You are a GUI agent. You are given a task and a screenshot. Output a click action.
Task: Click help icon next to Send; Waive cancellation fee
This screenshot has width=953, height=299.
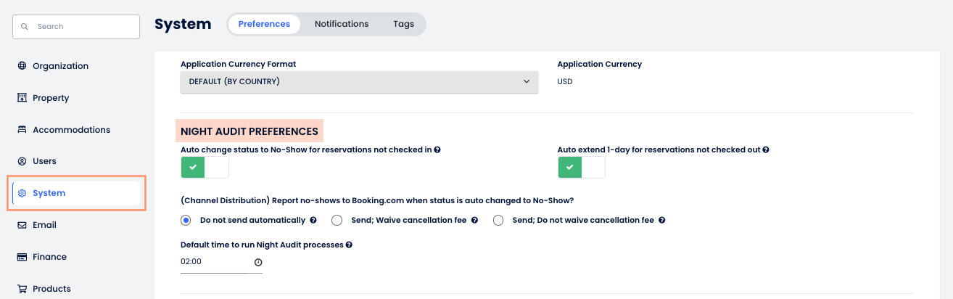[474, 220]
